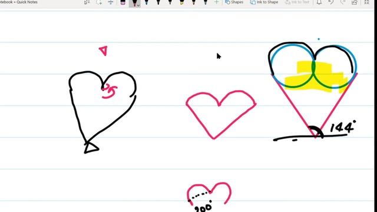This screenshot has height=212, width=377.
Task: Click the Ink to Text button
Action: click(297, 2)
